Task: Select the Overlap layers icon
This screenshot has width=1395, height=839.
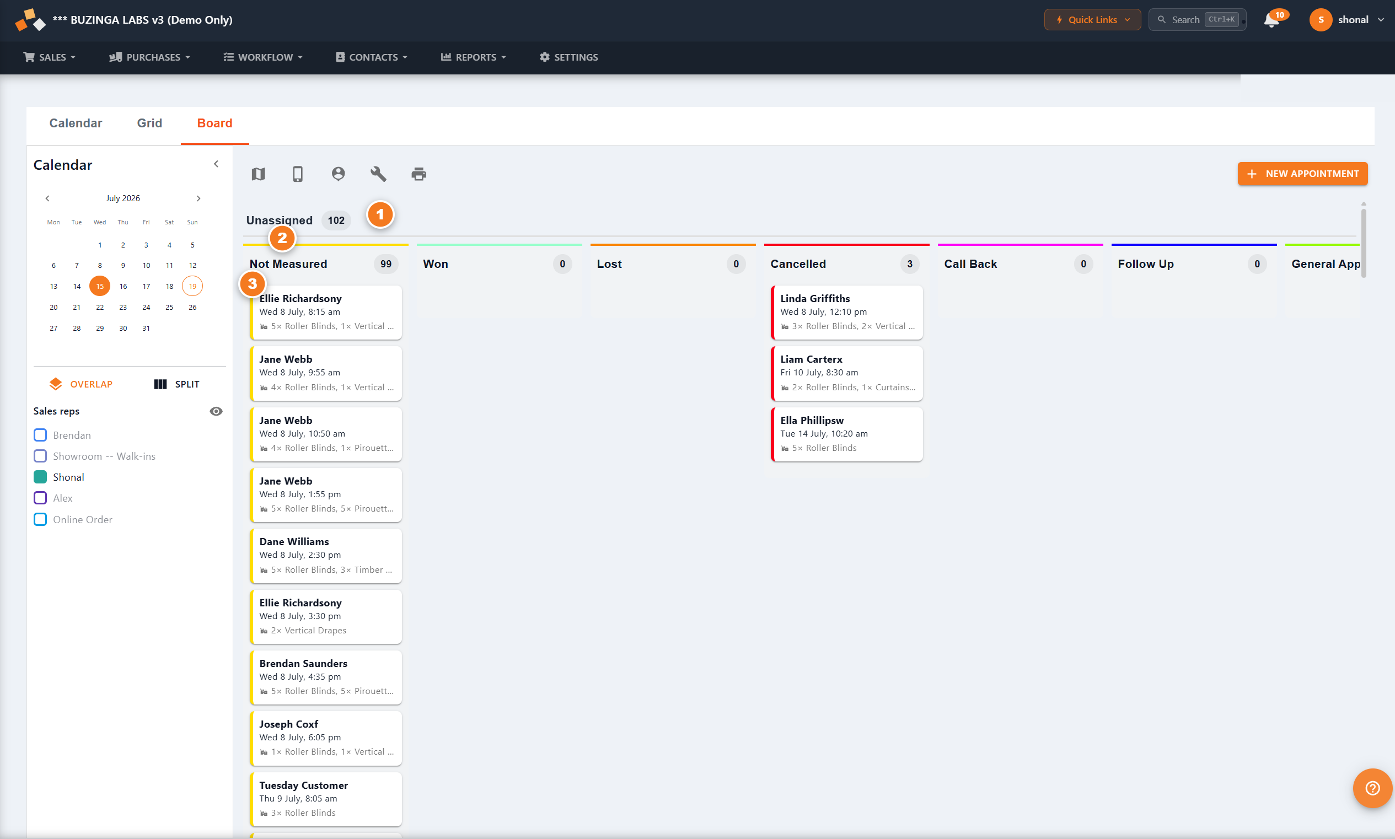Action: click(x=56, y=384)
